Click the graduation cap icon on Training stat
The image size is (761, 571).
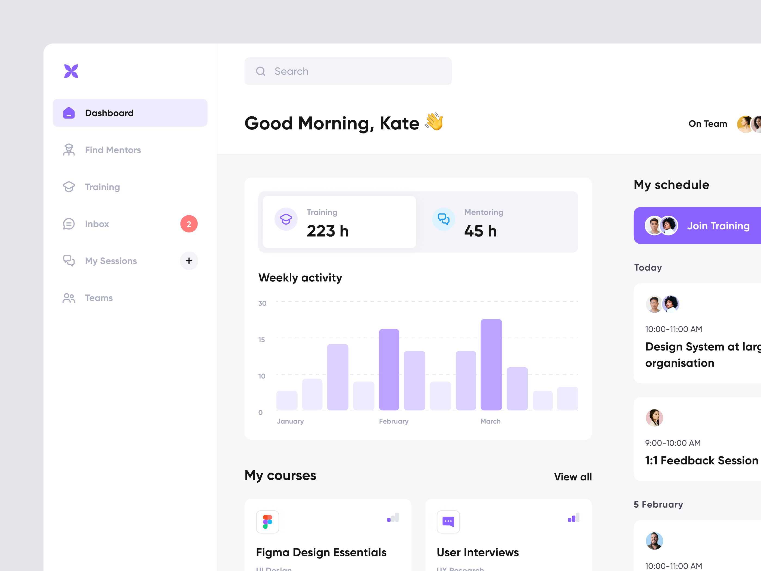(x=286, y=219)
